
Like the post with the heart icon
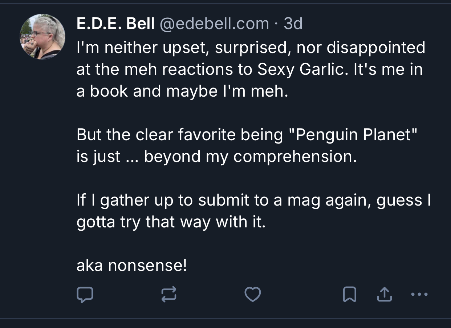click(x=252, y=295)
